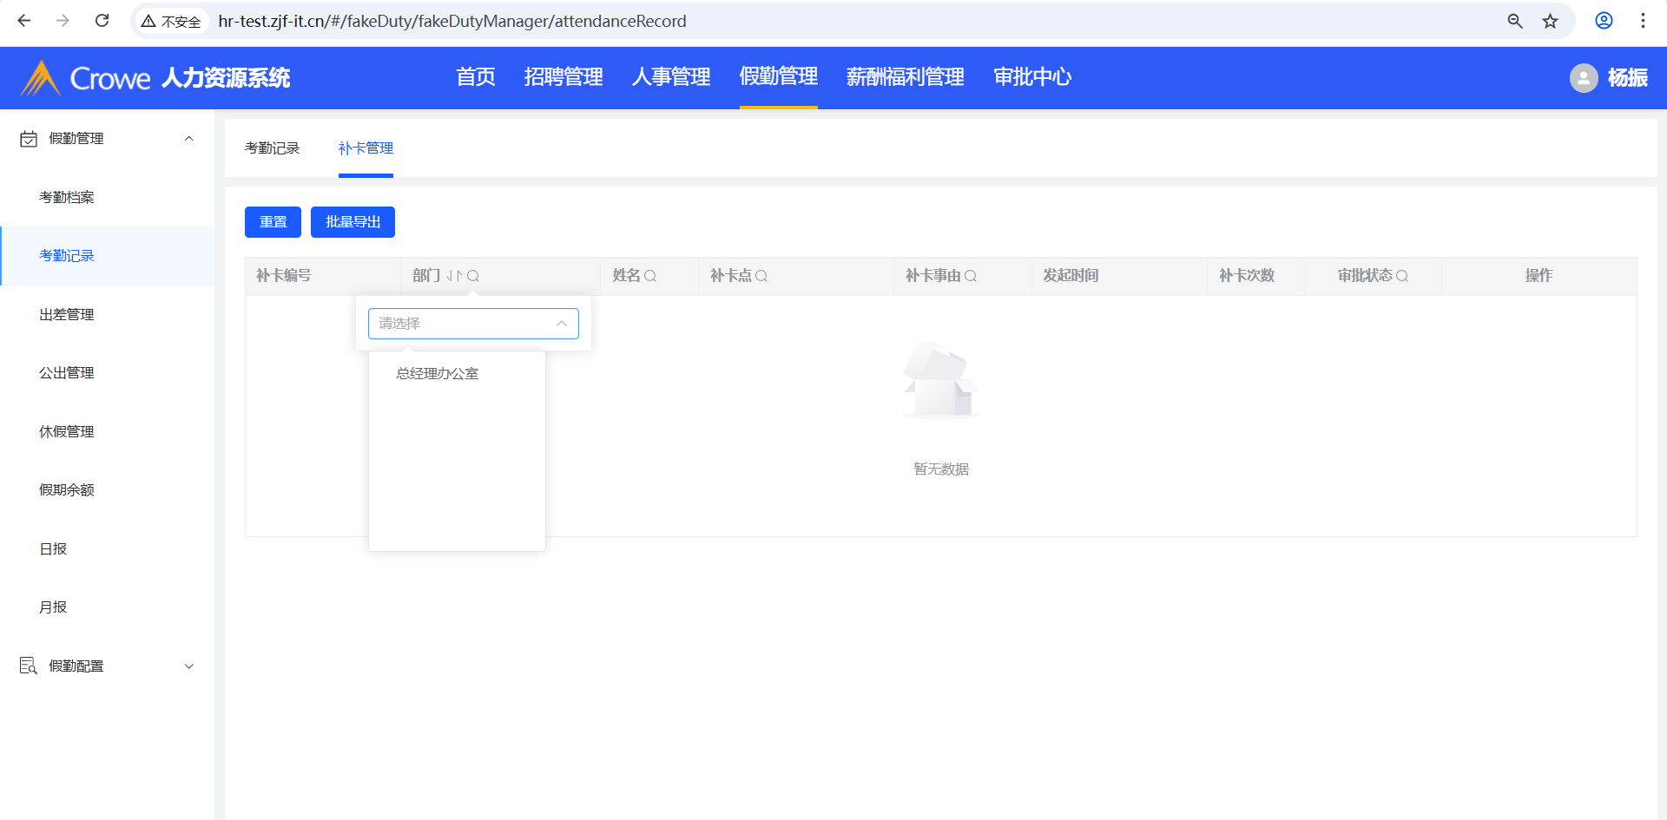Open search filter for 补卡点 column

761,276
